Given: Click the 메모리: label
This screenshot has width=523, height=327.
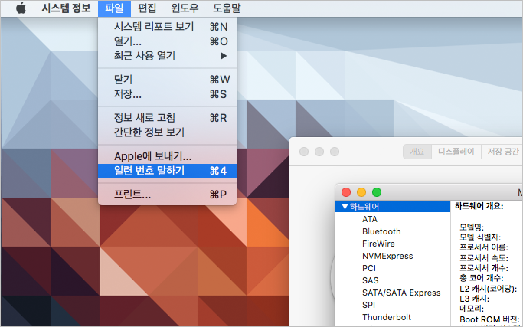Looking at the screenshot, I should pyautogui.click(x=471, y=309).
